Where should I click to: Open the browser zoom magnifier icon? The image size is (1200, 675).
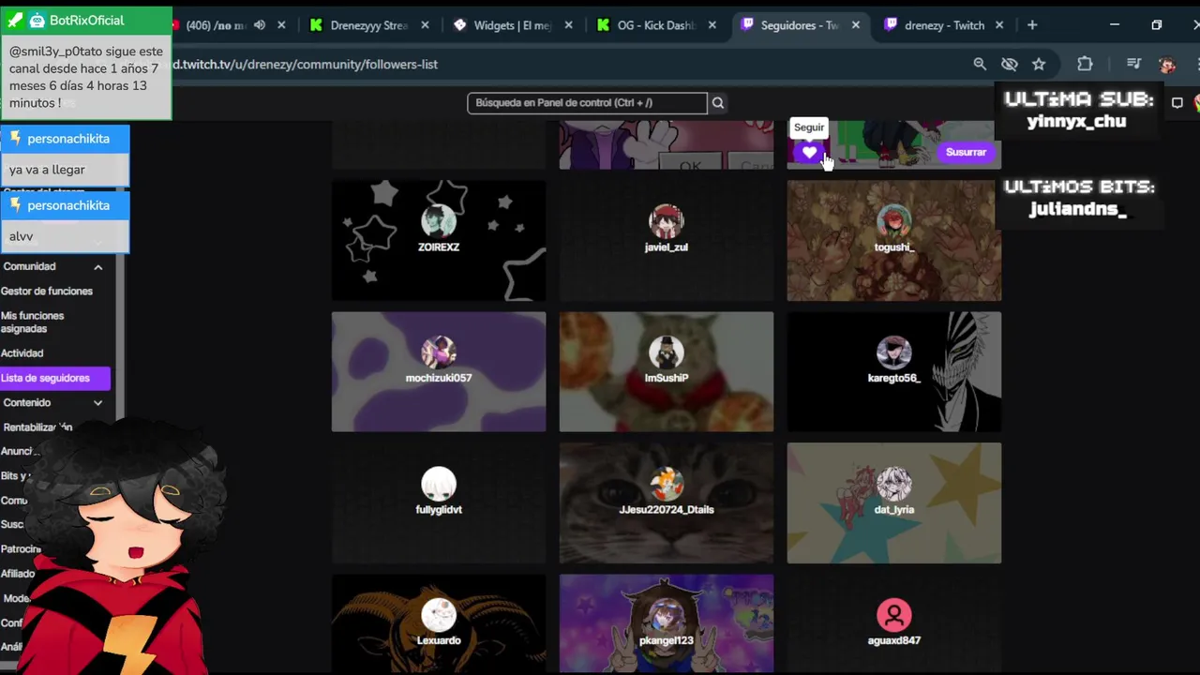tap(980, 64)
